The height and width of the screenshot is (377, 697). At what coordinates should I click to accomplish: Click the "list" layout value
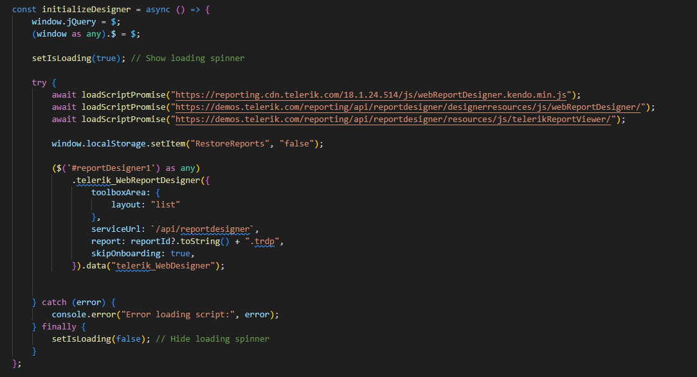click(x=165, y=204)
